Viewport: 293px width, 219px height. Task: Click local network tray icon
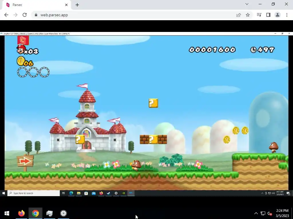point(263,213)
